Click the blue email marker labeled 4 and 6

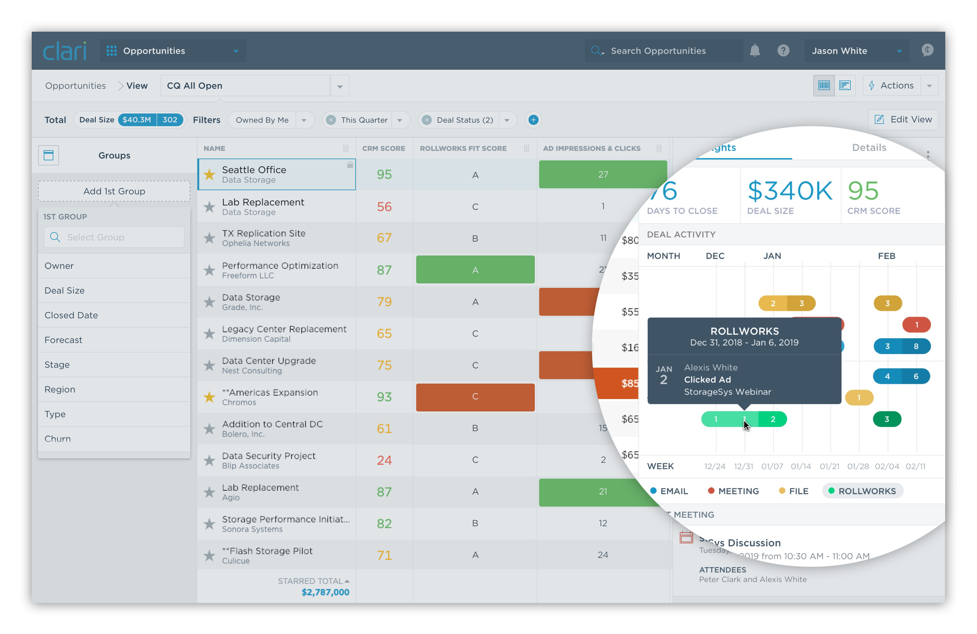(902, 376)
